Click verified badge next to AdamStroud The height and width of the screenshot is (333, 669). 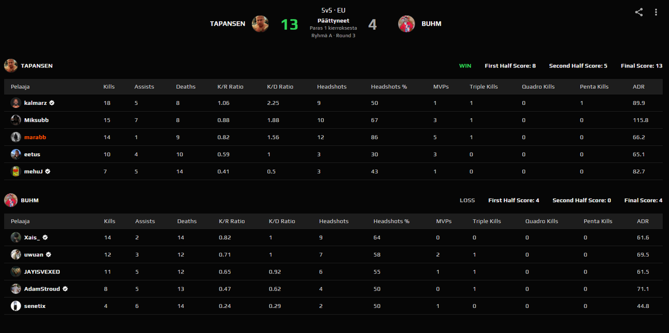65,289
